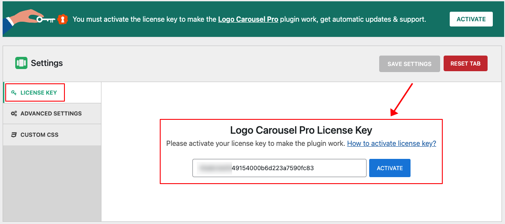The image size is (505, 224).
Task: Click the Save Settings button
Action: (x=409, y=64)
